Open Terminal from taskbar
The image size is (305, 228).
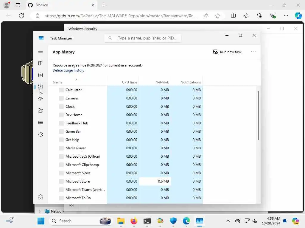pyautogui.click(x=147, y=221)
